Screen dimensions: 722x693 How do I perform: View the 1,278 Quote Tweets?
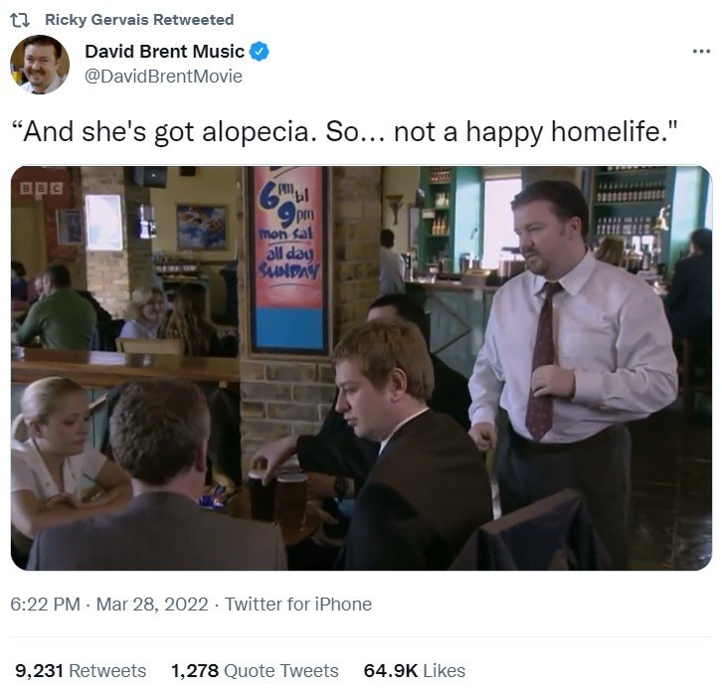(255, 671)
